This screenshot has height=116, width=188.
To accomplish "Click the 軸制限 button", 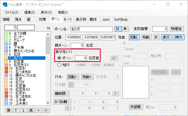I will pos(62,94).
